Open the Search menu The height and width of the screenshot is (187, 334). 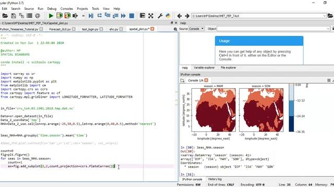point(16,9)
